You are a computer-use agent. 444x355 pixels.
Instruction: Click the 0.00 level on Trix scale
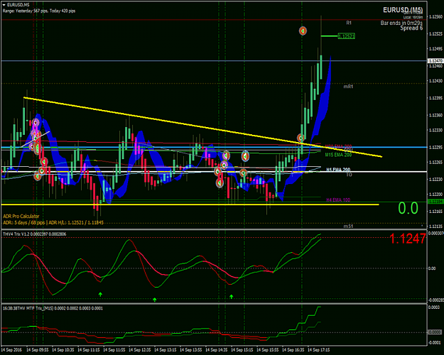(432, 268)
